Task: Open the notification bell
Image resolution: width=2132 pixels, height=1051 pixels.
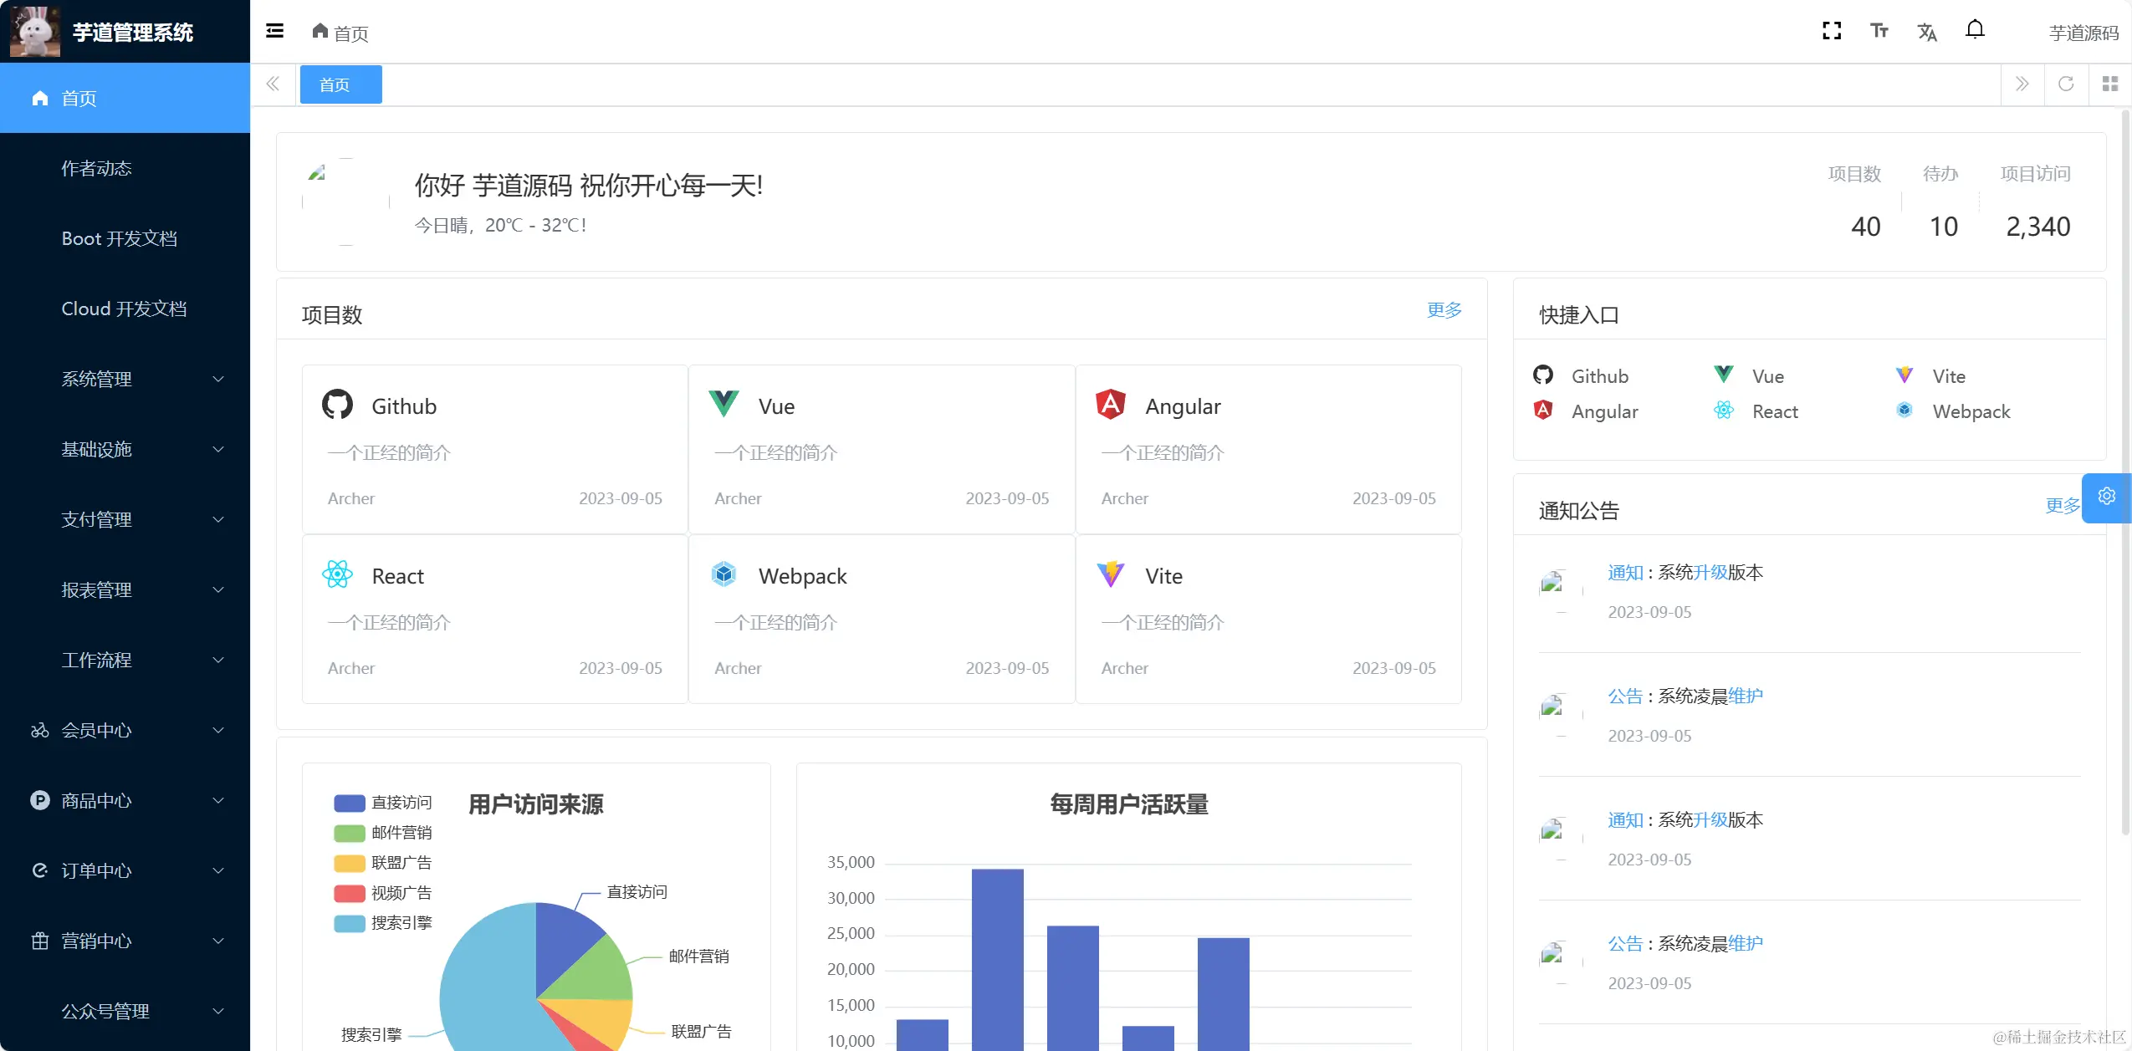Action: 1975,30
